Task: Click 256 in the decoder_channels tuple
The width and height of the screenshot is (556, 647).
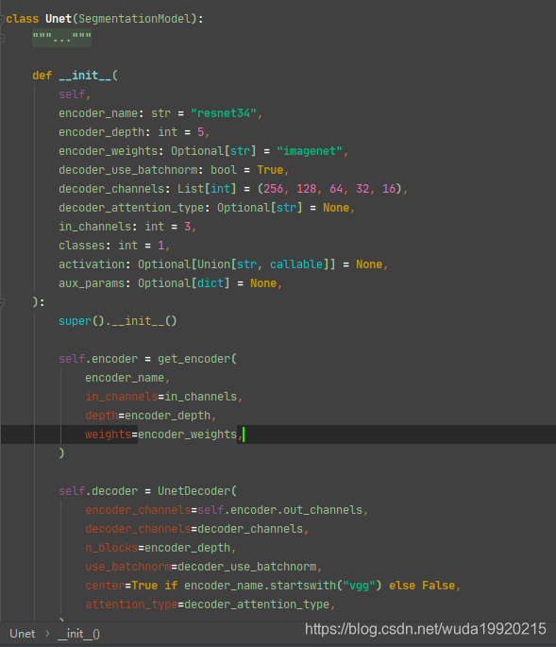Action: [274, 189]
